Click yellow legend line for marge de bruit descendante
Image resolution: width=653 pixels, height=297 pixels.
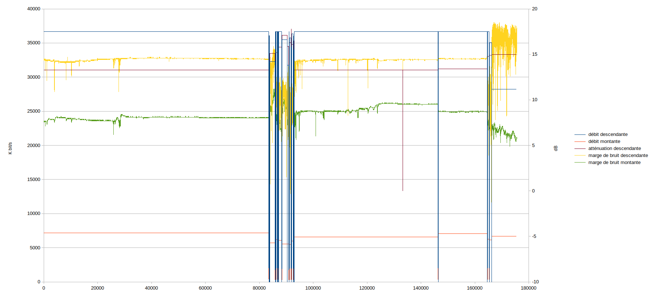tap(580, 156)
